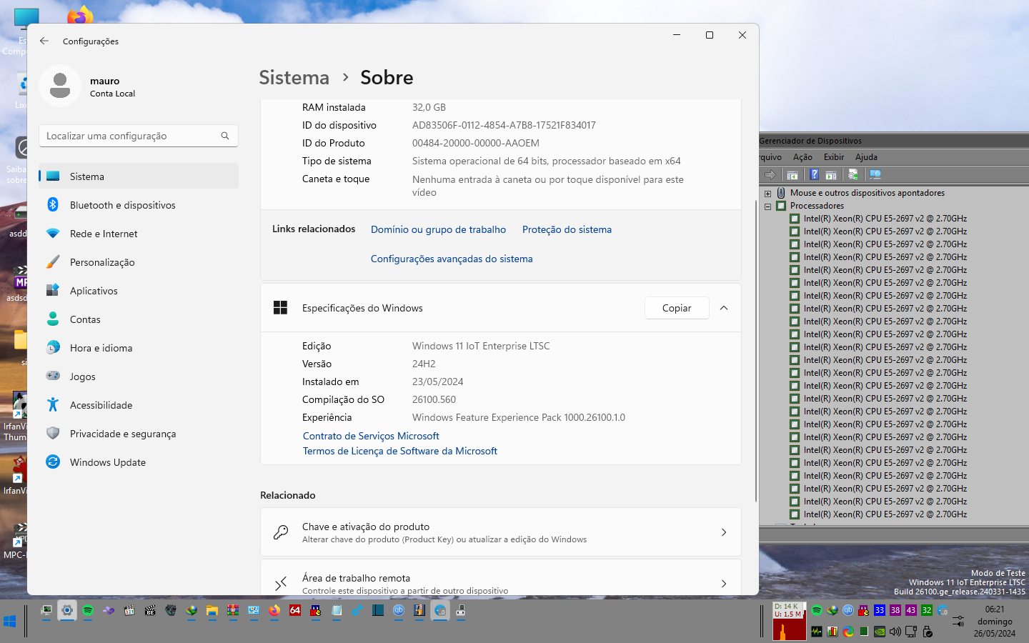Open qBittorrent taskbar icon

click(399, 610)
